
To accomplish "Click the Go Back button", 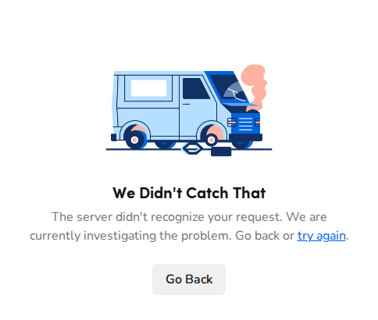I will tap(189, 279).
